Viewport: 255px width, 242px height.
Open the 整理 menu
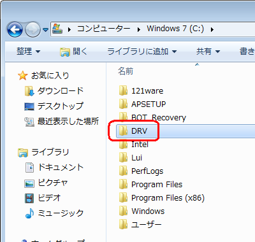click(x=28, y=52)
